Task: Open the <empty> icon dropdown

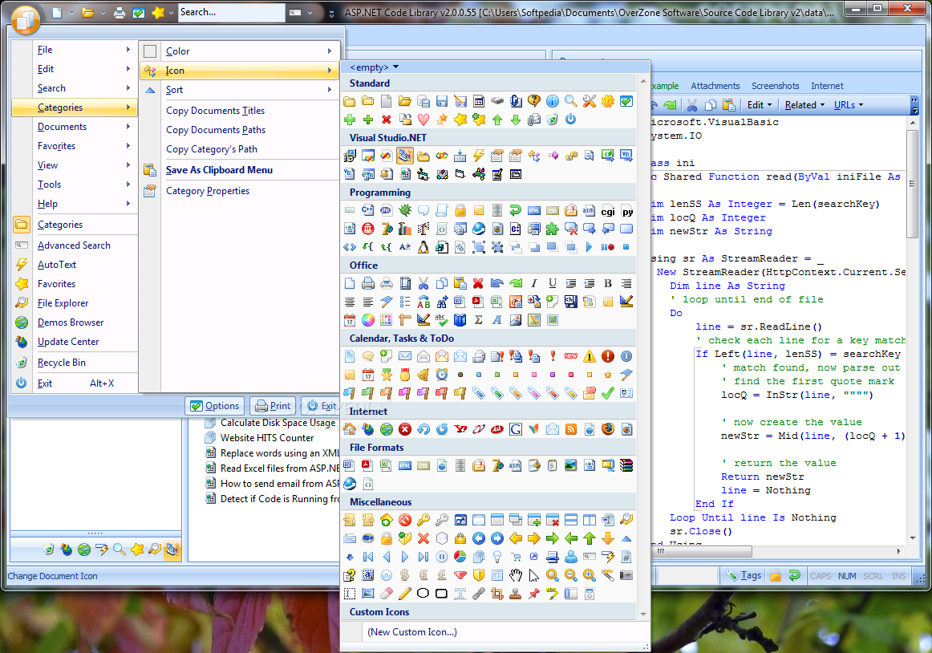Action: (x=375, y=67)
